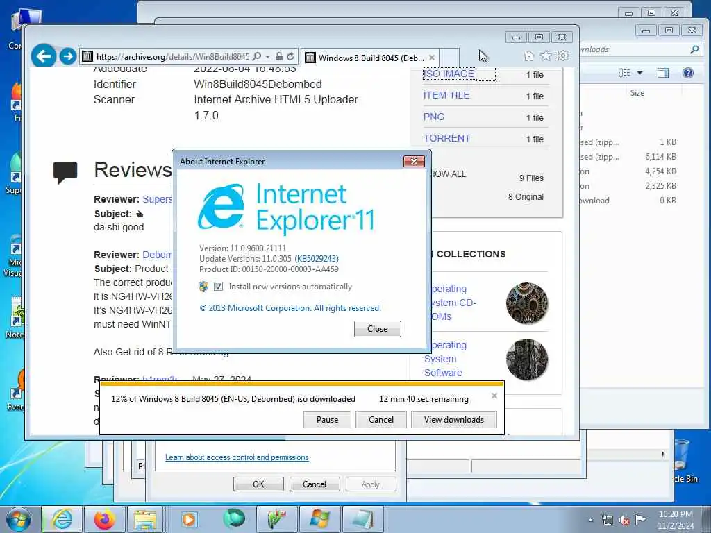711x533 pixels.
Task: Click the green round app taskbar icon
Action: click(x=233, y=519)
